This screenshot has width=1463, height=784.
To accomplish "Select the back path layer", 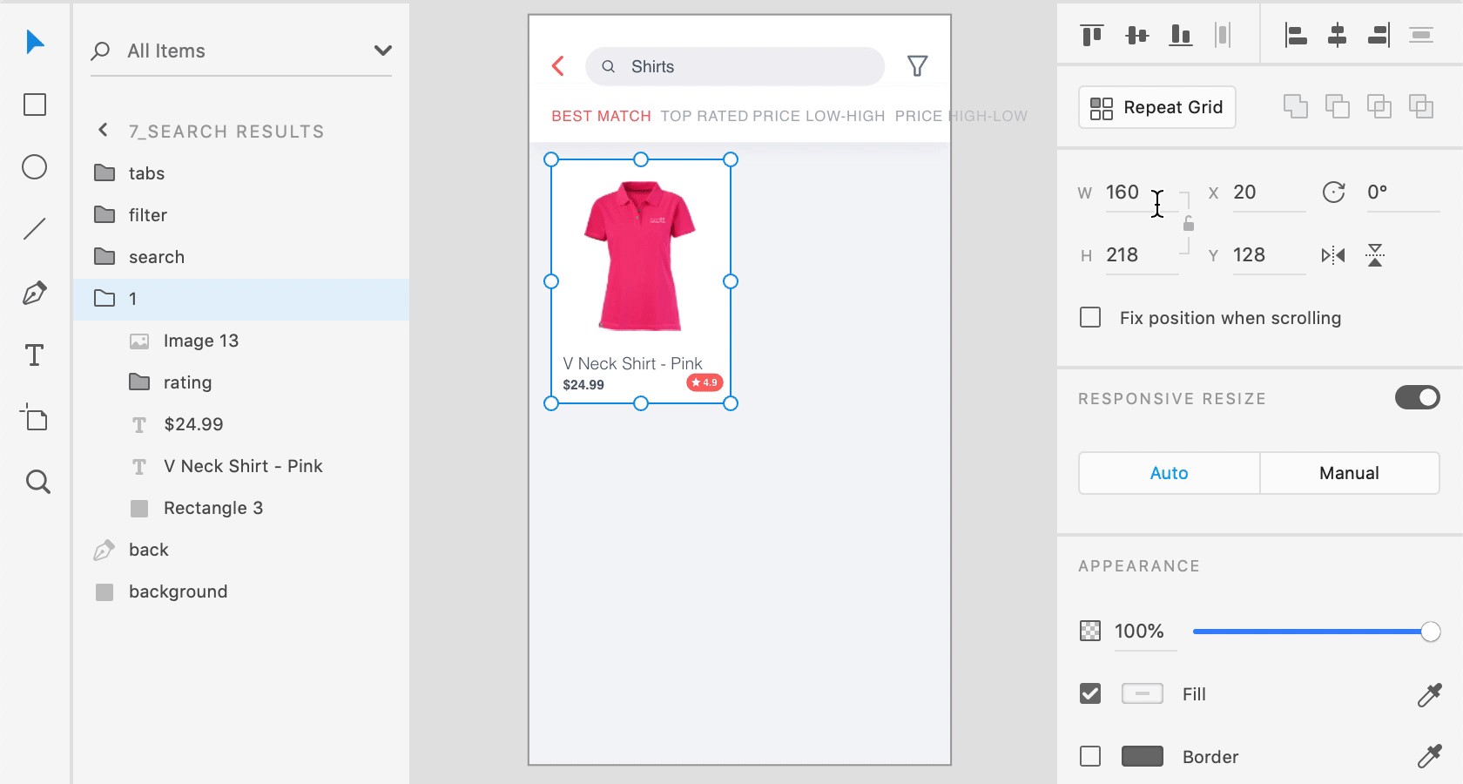I will [241, 550].
